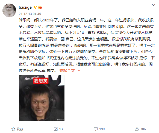Click the orange verified V badge
Screen dimensions: 159x133
coord(35,7)
